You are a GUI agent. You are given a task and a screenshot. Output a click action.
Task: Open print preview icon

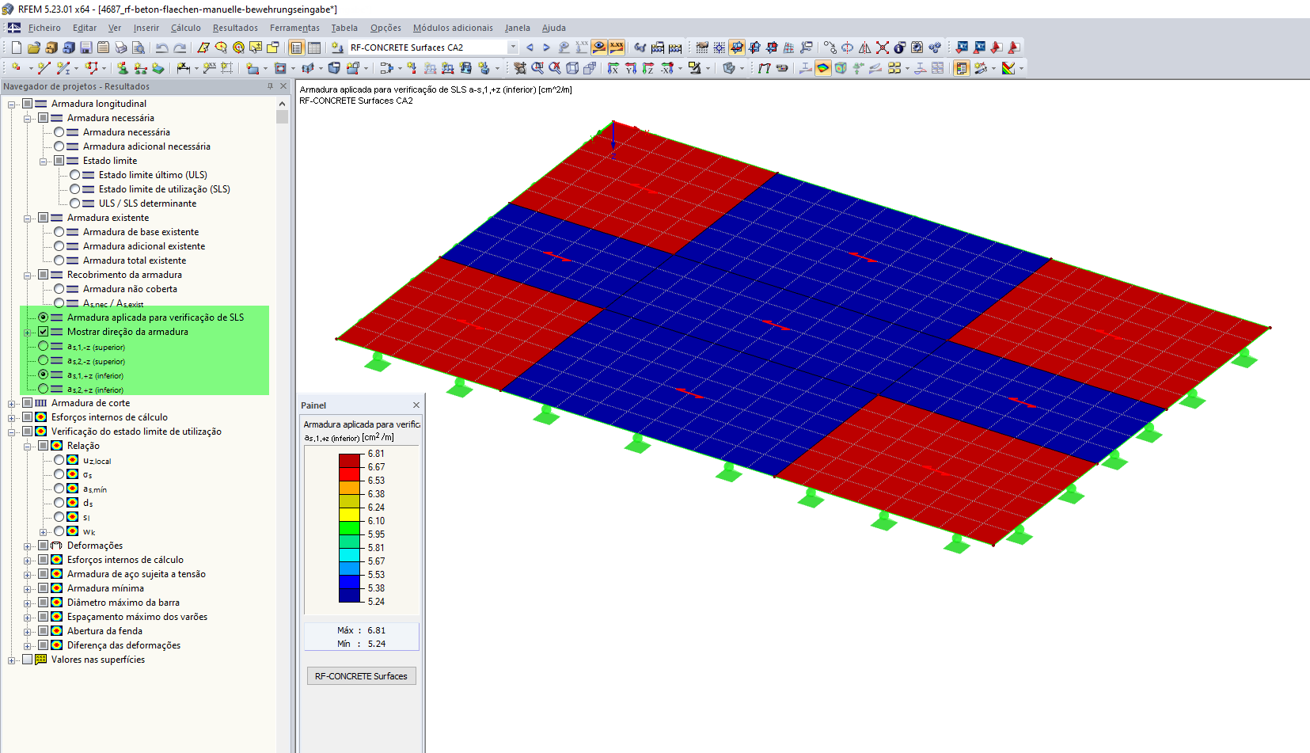coord(138,48)
